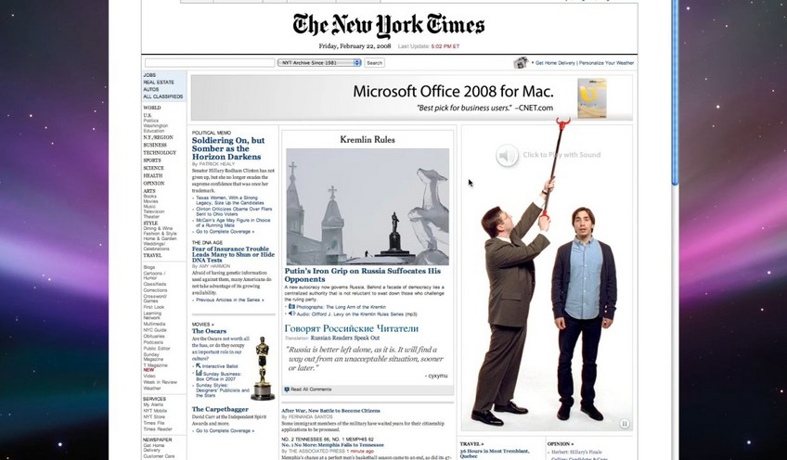Click the Sunday Business chart icon
The image size is (787, 460).
(x=199, y=373)
